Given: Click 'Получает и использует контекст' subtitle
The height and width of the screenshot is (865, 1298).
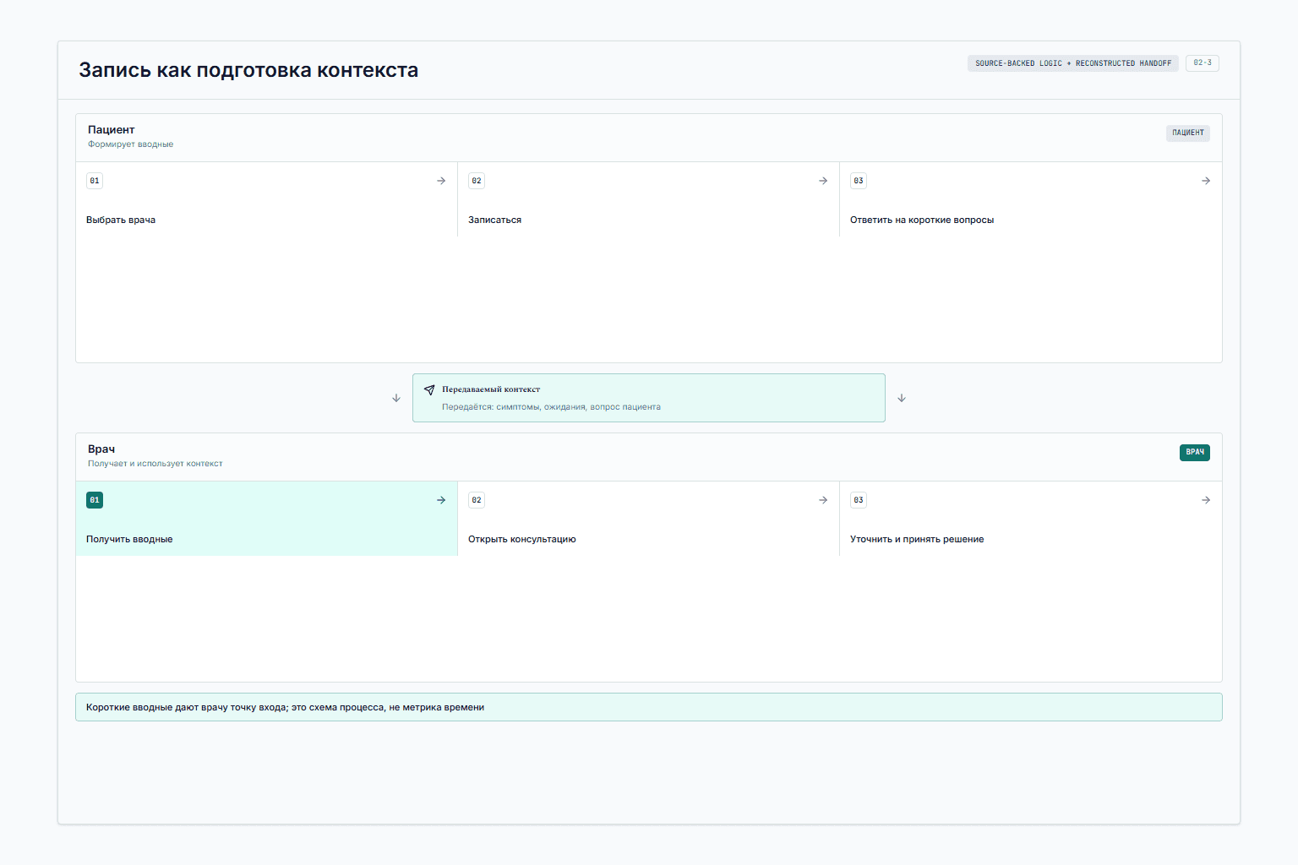Looking at the screenshot, I should (155, 464).
